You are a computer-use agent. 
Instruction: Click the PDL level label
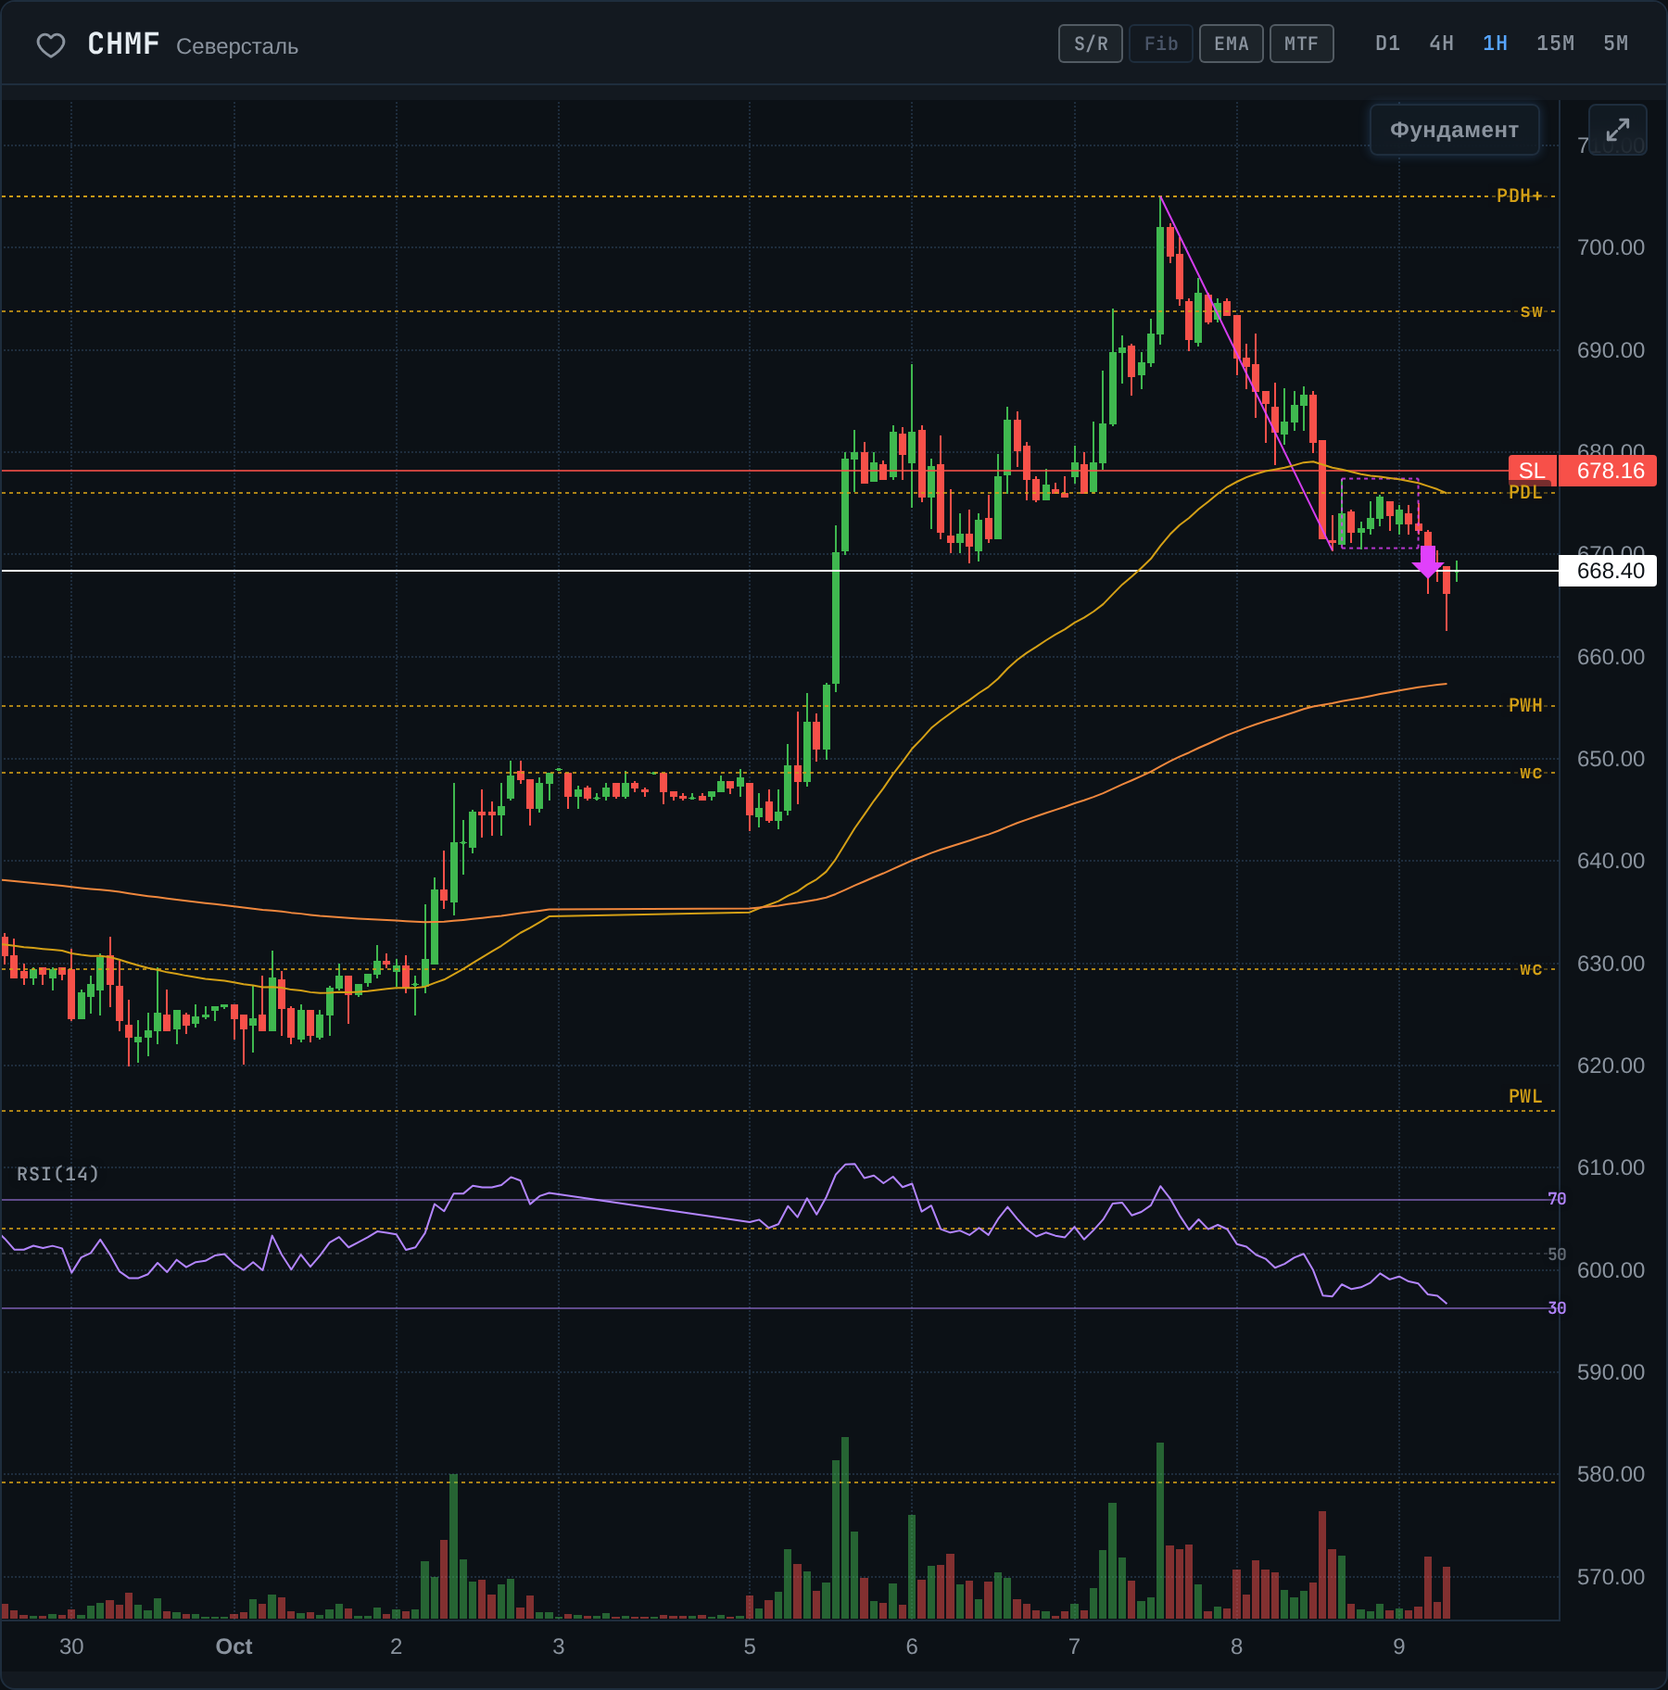pyautogui.click(x=1525, y=492)
